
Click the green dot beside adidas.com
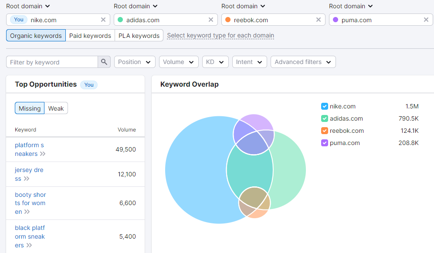[120, 20]
